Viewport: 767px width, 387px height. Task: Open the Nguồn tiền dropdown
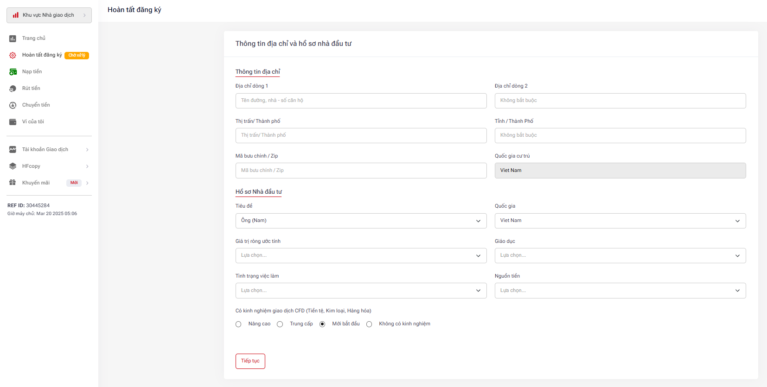pyautogui.click(x=620, y=291)
